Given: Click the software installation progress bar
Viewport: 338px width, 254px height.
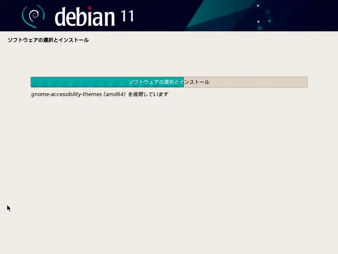Looking at the screenshot, I should (x=169, y=82).
